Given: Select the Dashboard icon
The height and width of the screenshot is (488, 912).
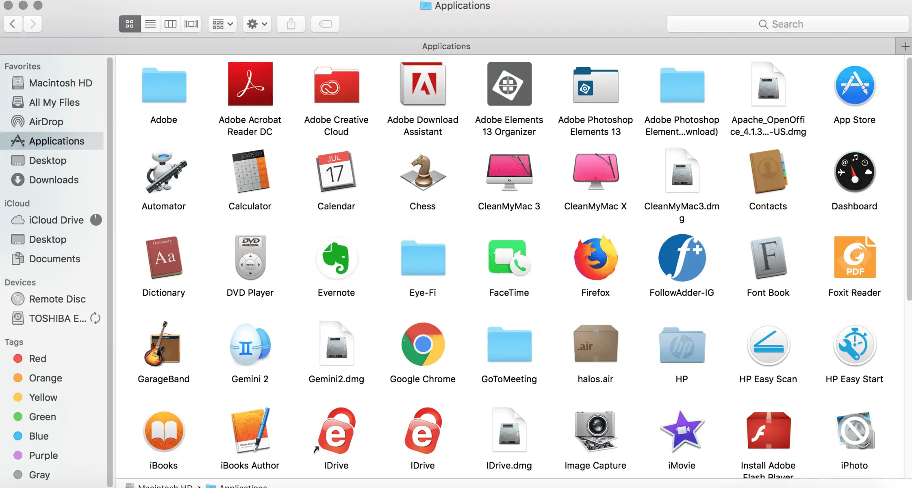Looking at the screenshot, I should coord(854,172).
